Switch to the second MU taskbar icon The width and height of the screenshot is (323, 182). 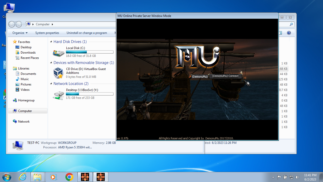coord(101,177)
